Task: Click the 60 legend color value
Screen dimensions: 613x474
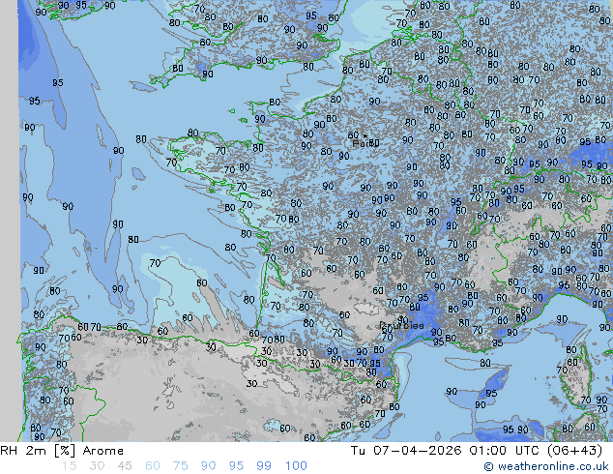Action: coord(154,466)
